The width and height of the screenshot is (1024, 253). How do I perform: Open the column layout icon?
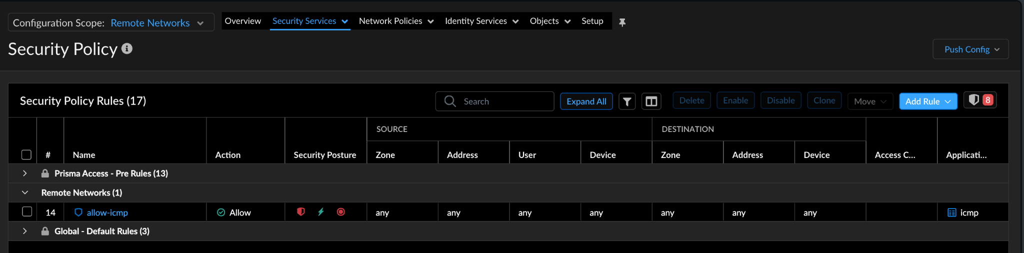pos(651,101)
